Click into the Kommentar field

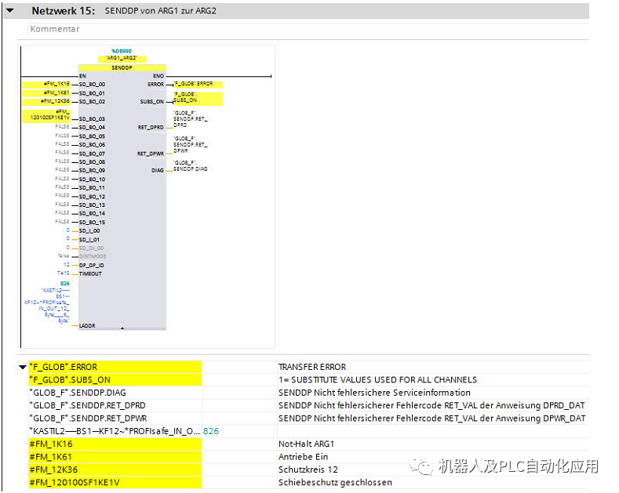tap(309, 29)
